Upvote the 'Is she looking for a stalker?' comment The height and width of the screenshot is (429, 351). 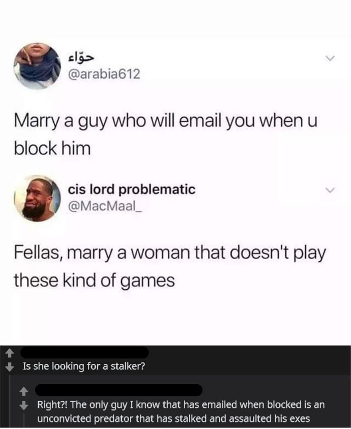click(9, 354)
